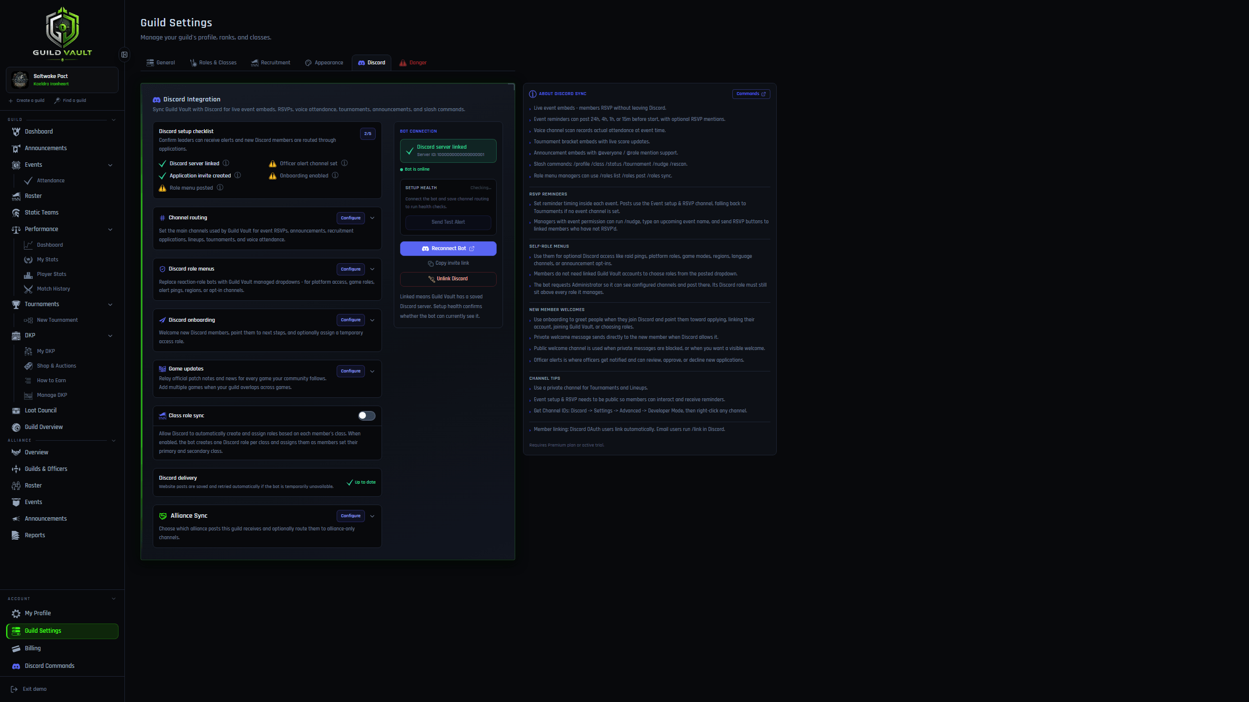The image size is (1249, 702).
Task: Expand the Discord role menus chevron
Action: [x=372, y=269]
